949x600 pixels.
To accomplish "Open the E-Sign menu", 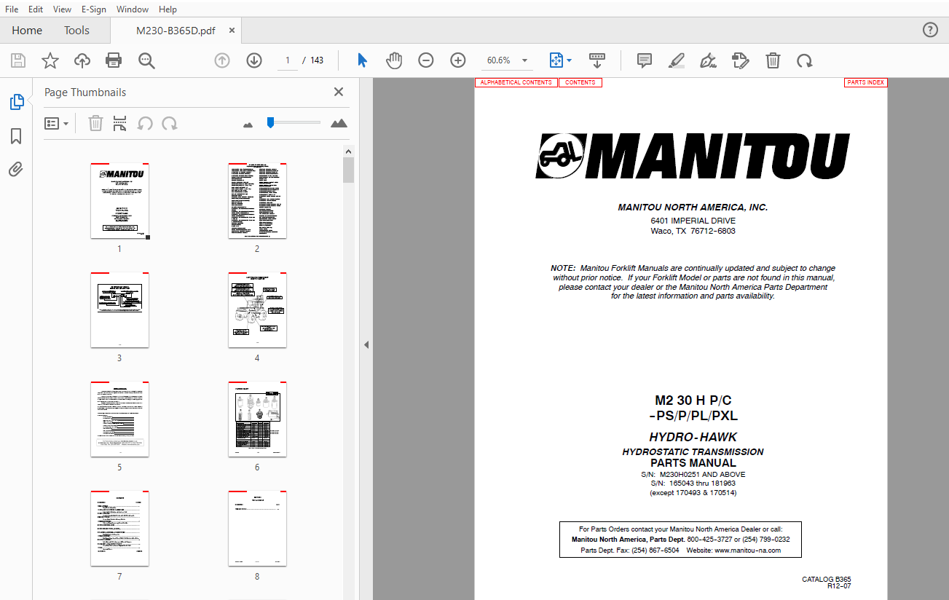I will point(94,9).
